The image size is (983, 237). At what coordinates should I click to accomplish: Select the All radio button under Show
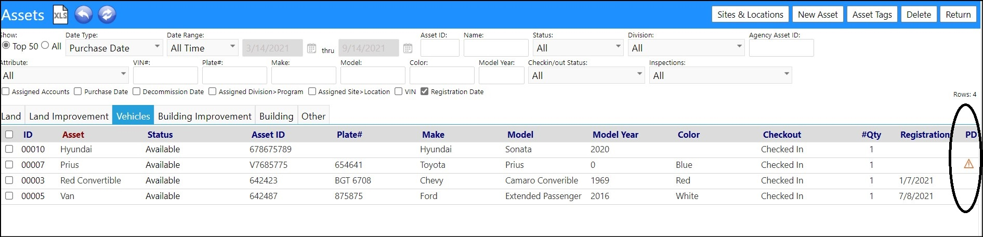pos(45,46)
